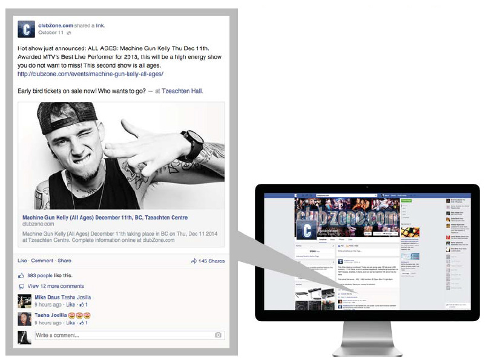488x361 pixels.
Task: Open Mike Daus's profile name
Action: coord(47,298)
